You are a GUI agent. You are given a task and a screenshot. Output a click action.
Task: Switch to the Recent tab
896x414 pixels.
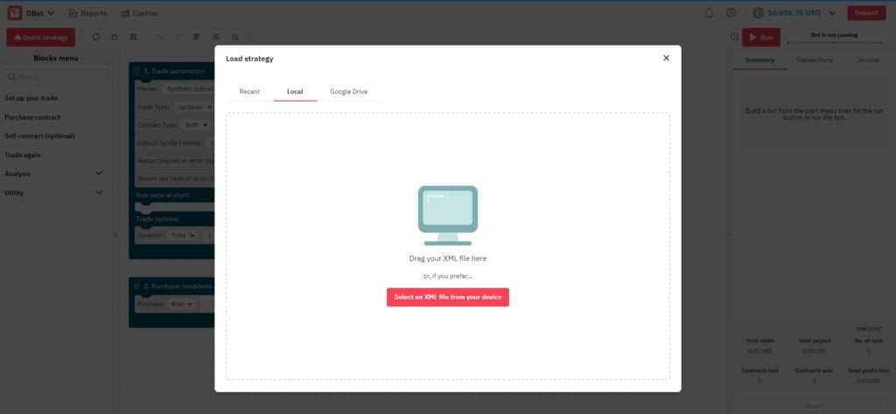(x=249, y=91)
